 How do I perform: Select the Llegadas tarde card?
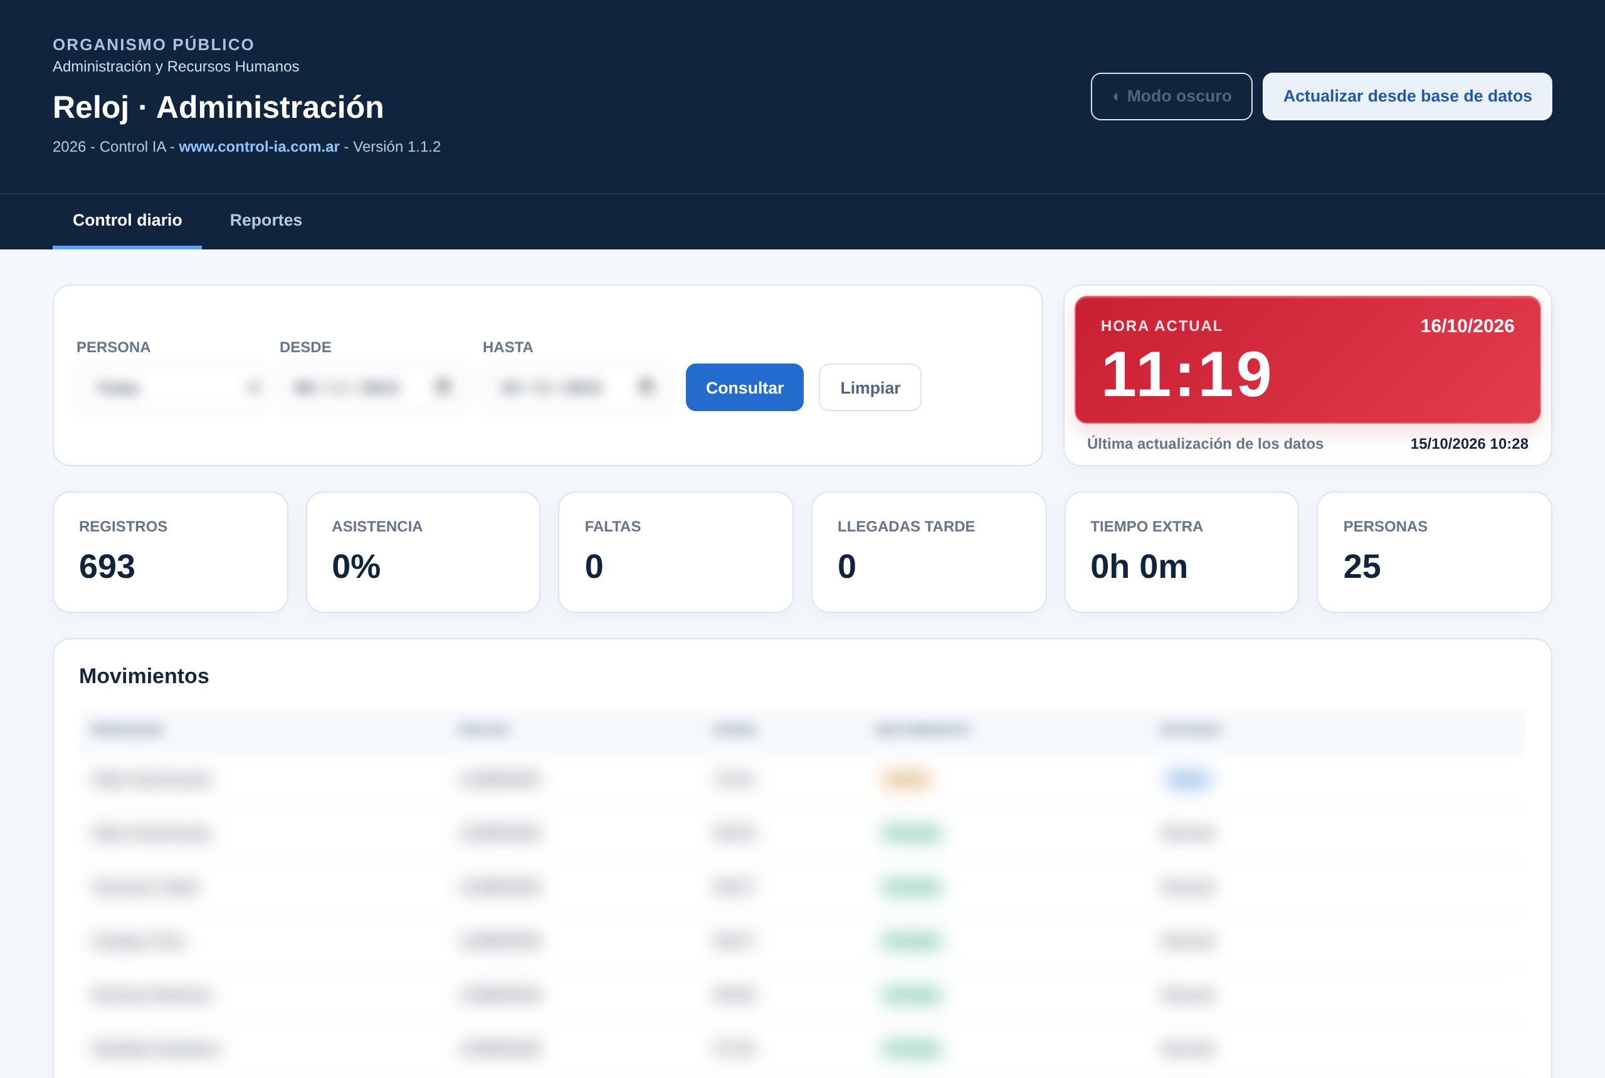click(929, 552)
